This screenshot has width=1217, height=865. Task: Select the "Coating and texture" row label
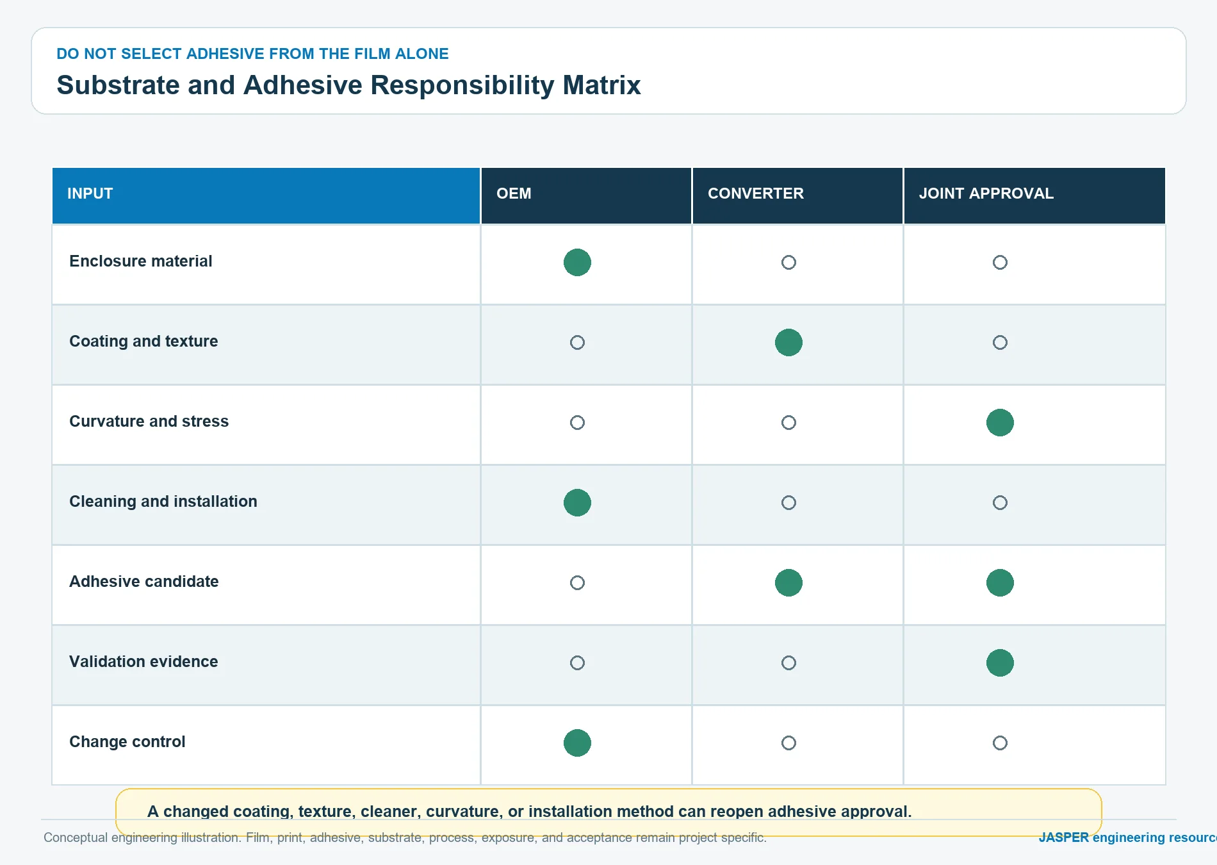click(143, 342)
